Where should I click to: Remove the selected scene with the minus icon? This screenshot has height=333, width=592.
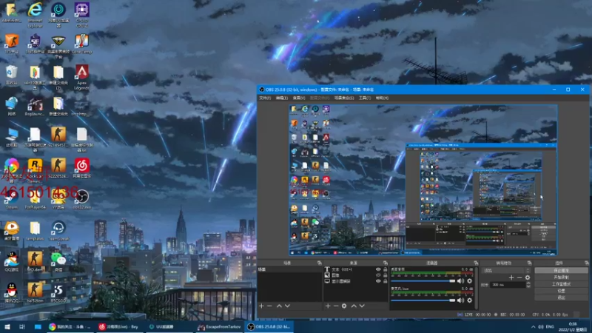tap(269, 306)
